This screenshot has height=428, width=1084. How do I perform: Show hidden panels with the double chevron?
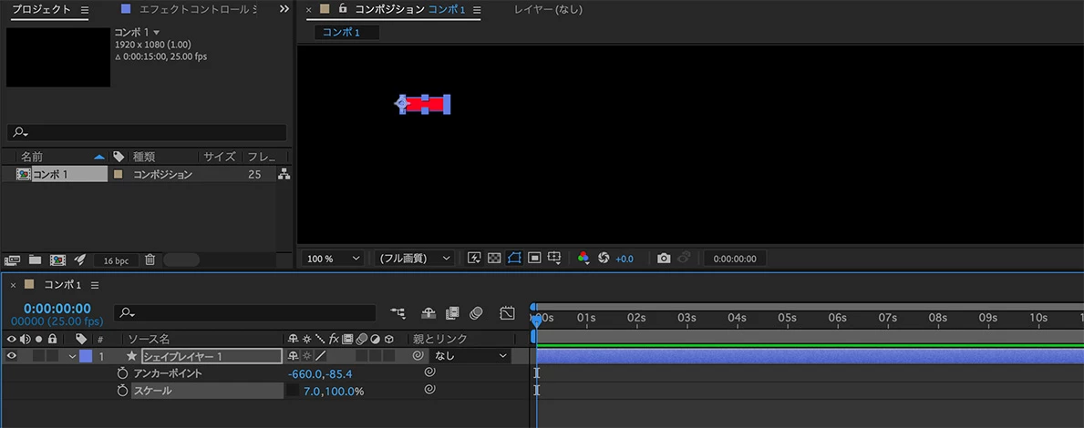tap(284, 9)
